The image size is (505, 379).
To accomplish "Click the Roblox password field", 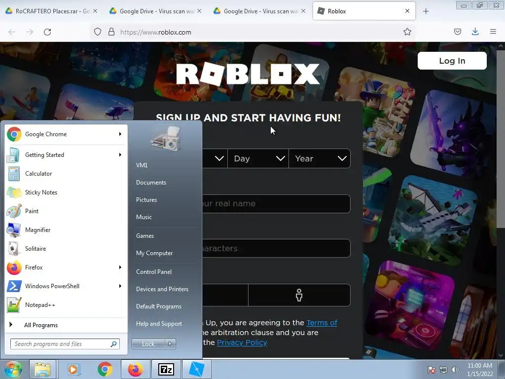I will [276, 248].
